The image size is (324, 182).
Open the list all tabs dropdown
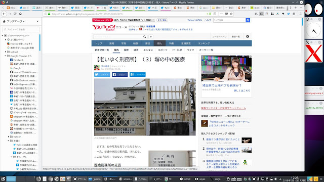[x=301, y=8]
